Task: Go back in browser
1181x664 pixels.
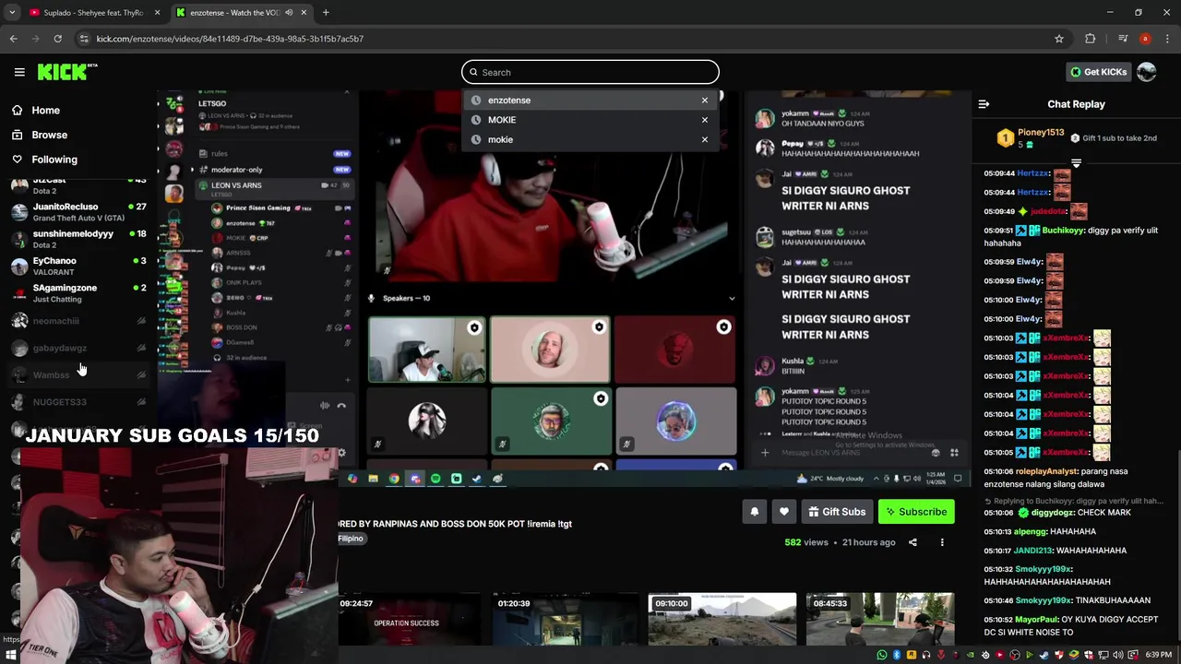Action: [x=13, y=39]
